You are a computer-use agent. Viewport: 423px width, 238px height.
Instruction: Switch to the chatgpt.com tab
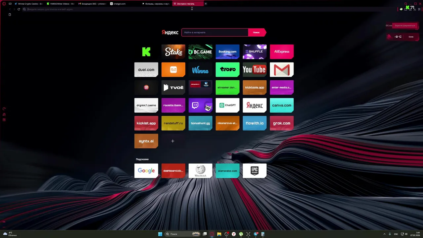pyautogui.click(x=124, y=4)
